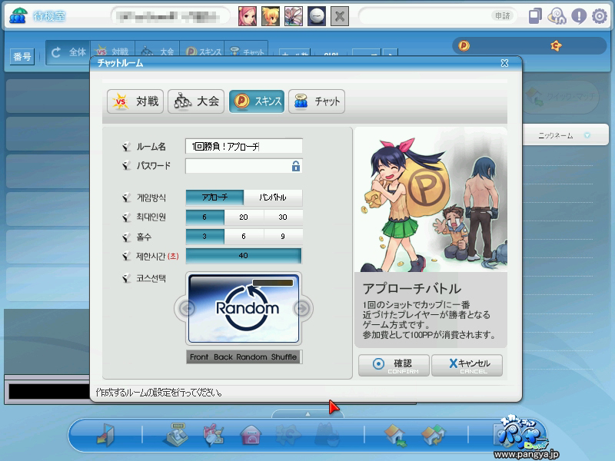This screenshot has width=615, height=461.
Task: Click the exit door icon in bottom bar
Action: 106,434
